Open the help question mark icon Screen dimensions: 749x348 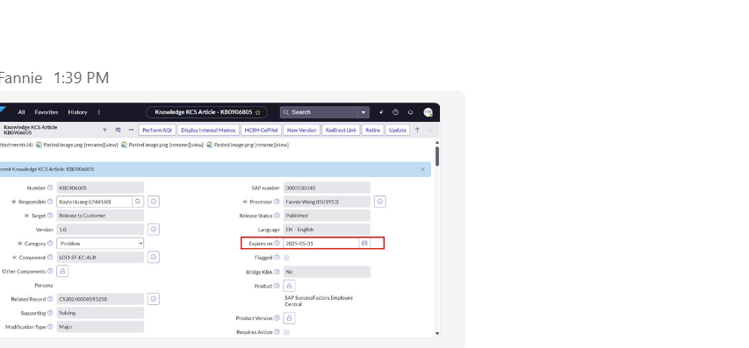(x=395, y=112)
